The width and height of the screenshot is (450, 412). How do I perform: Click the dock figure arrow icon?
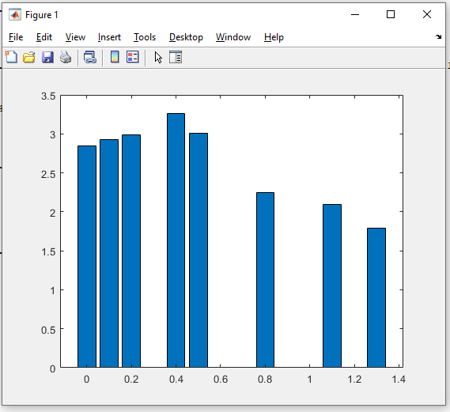tap(438, 36)
